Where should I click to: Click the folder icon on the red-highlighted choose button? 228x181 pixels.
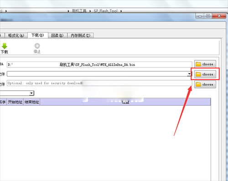(x=198, y=74)
